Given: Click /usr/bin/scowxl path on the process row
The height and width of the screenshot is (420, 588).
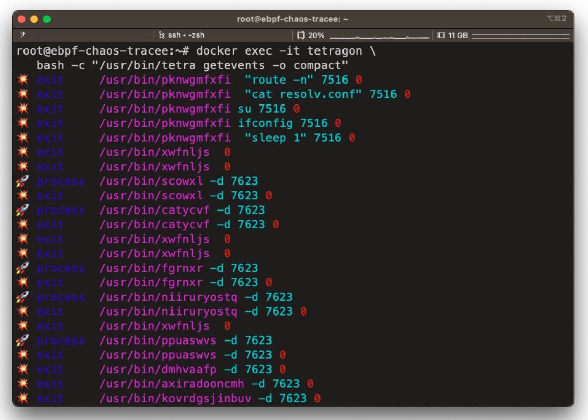Looking at the screenshot, I should 151,181.
